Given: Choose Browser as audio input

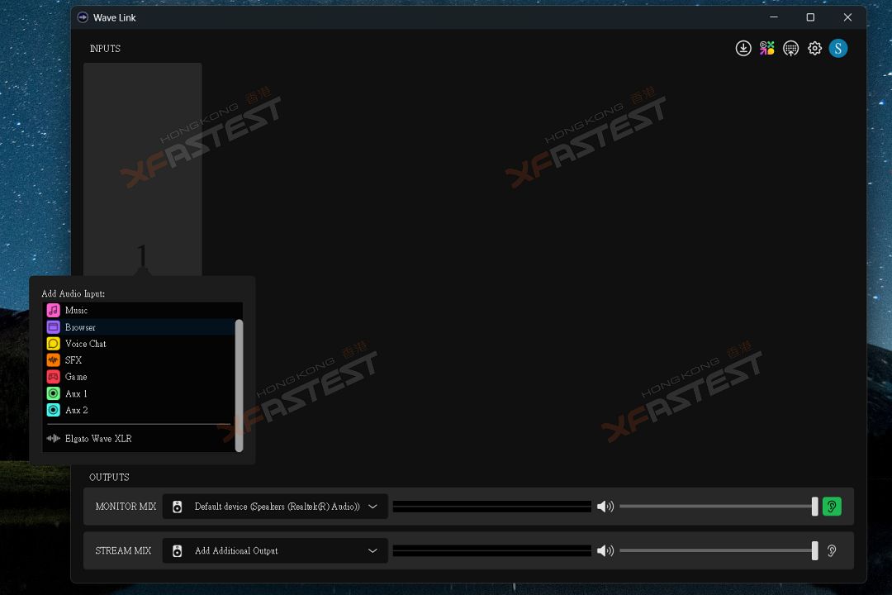Looking at the screenshot, I should (x=140, y=326).
